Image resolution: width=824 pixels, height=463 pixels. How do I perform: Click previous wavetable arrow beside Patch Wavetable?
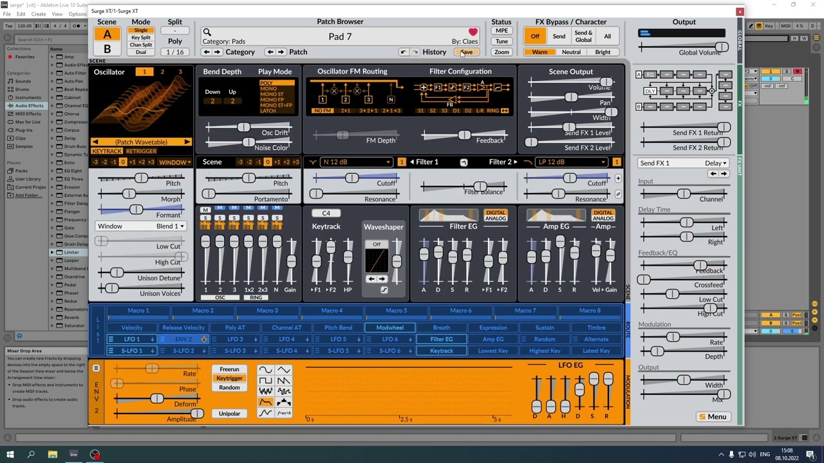point(95,142)
